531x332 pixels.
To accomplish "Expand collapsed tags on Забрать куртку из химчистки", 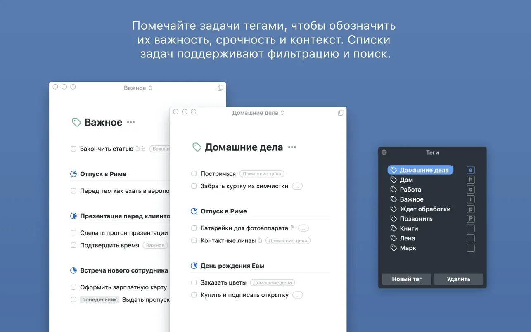I will tap(297, 186).
